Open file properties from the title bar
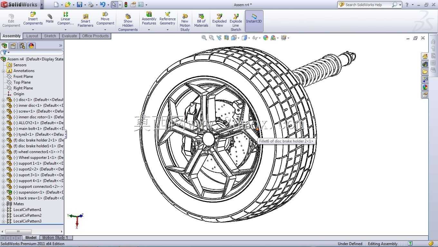The height and width of the screenshot is (247, 438). [x=133, y=5]
